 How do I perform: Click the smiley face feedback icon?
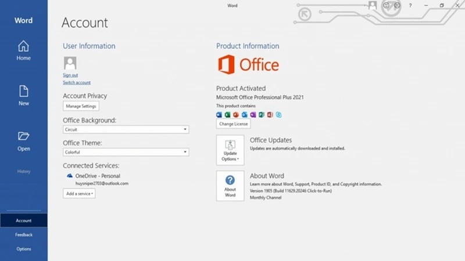click(x=385, y=5)
